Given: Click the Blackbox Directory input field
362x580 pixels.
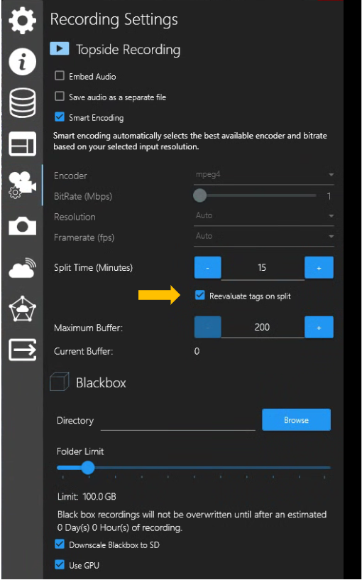Looking at the screenshot, I should coord(177,421).
